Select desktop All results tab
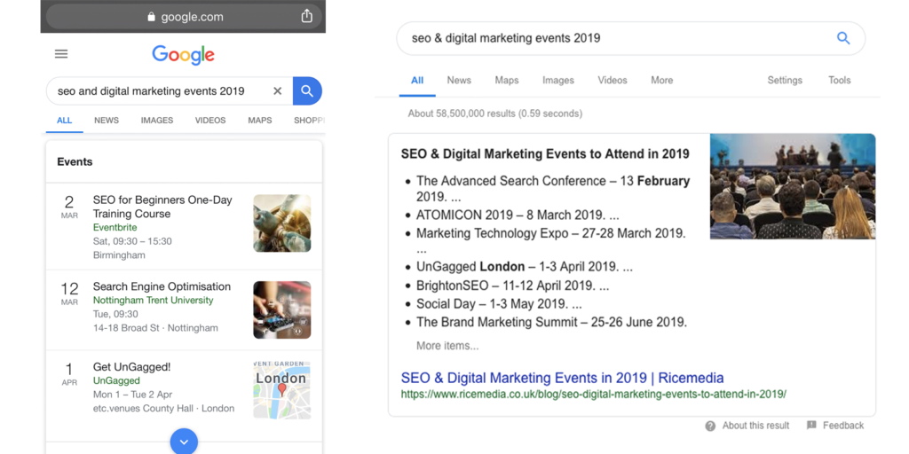This screenshot has height=454, width=909. click(417, 81)
